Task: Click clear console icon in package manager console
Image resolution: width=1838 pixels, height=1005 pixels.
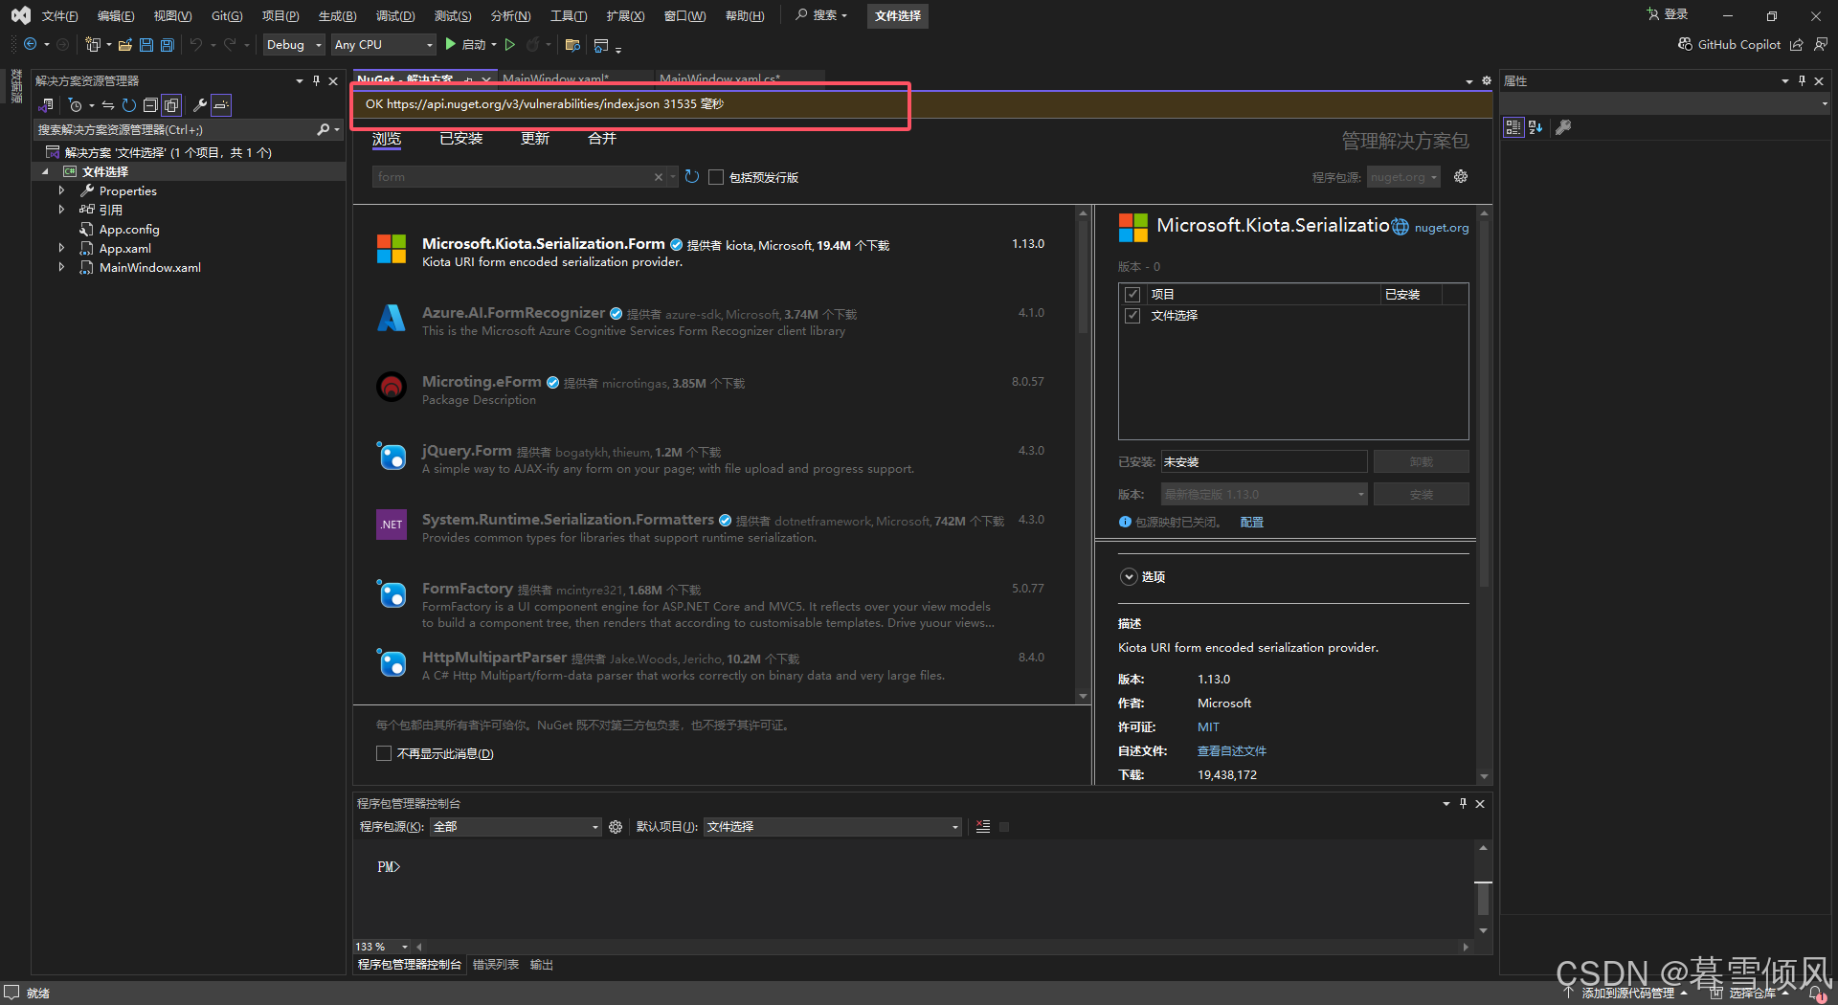Action: tap(983, 827)
